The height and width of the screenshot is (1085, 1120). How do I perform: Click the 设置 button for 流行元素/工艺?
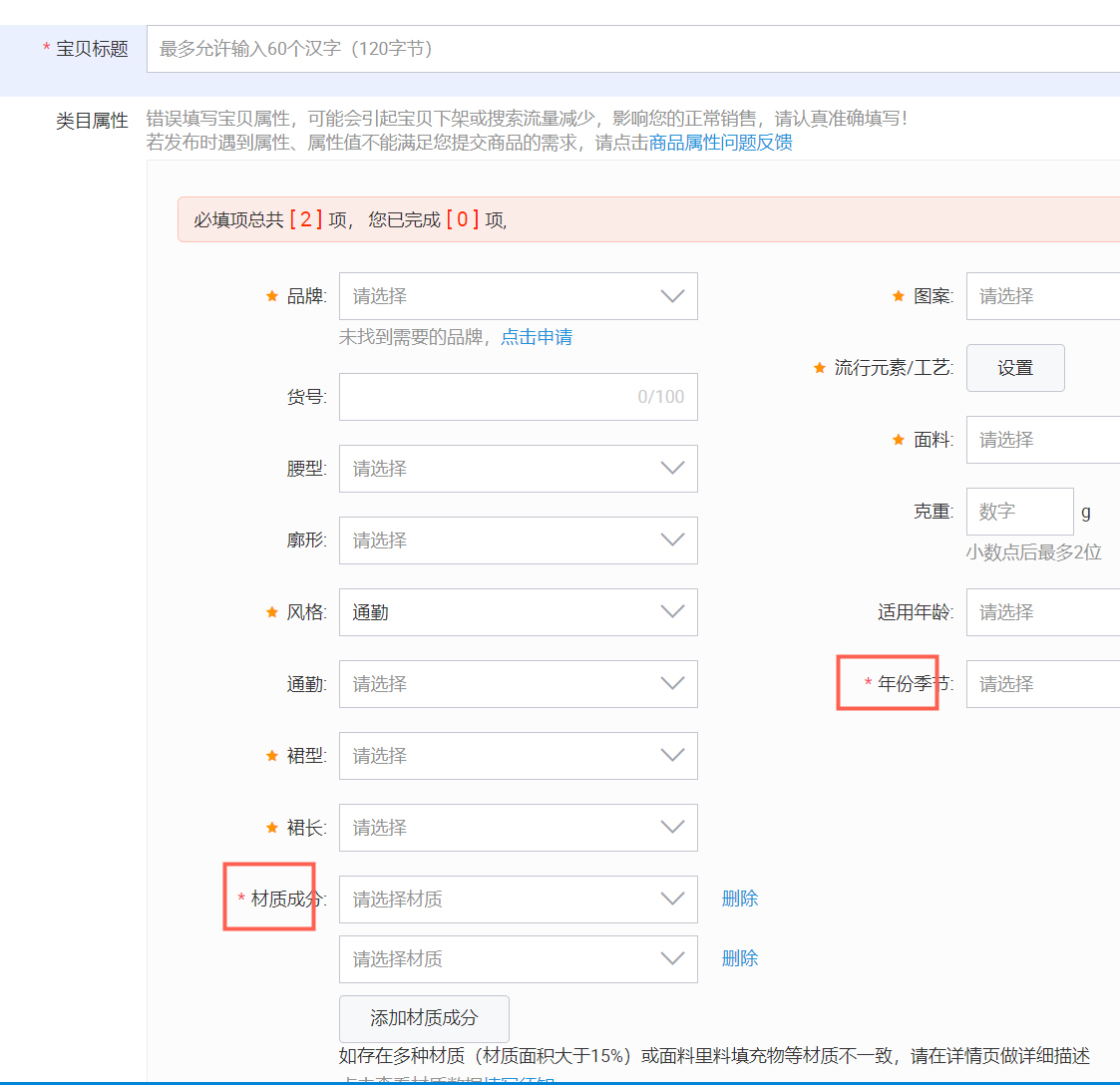pos(1015,367)
